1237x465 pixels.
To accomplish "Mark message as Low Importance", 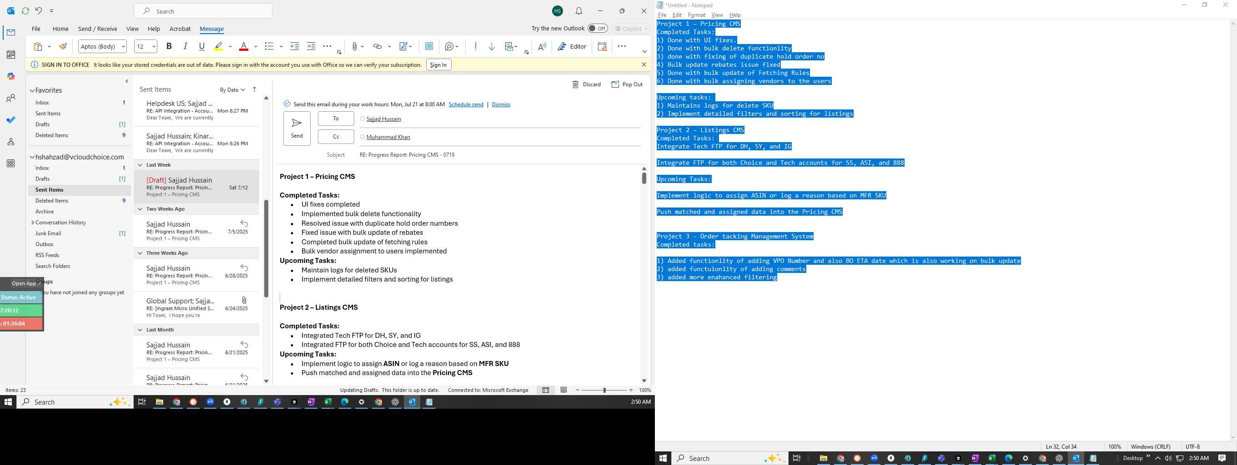I will pos(492,46).
